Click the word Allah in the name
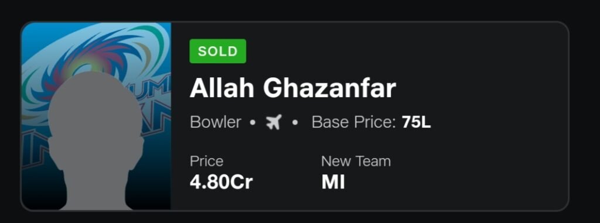600x223 pixels. [222, 88]
